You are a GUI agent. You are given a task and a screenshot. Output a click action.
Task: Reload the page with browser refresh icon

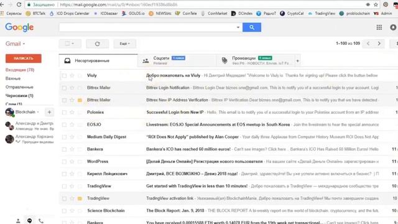[x=19, y=4]
